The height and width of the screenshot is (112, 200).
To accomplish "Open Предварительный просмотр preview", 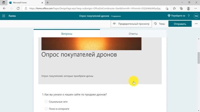I will click(131, 24).
